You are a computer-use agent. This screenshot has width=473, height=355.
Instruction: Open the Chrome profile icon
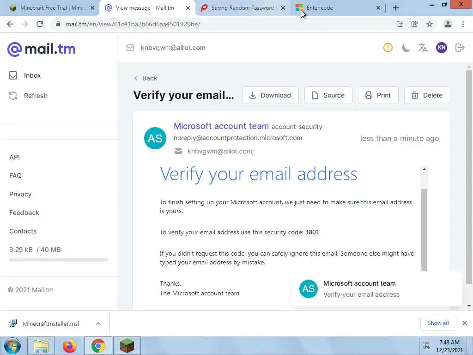point(448,24)
